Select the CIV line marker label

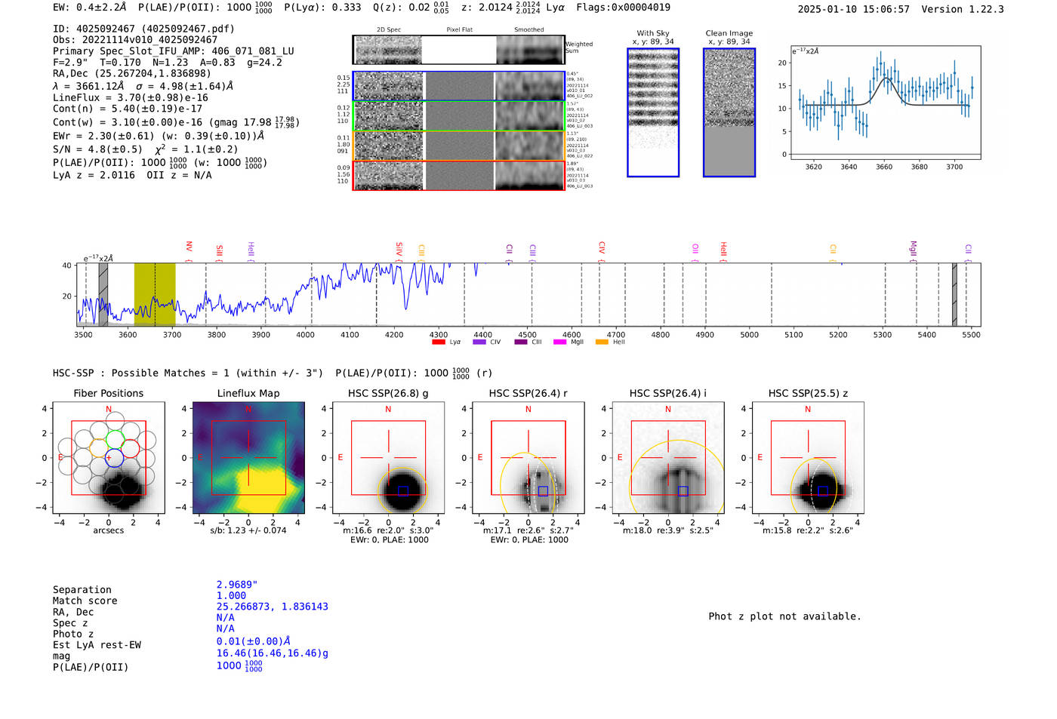point(602,247)
